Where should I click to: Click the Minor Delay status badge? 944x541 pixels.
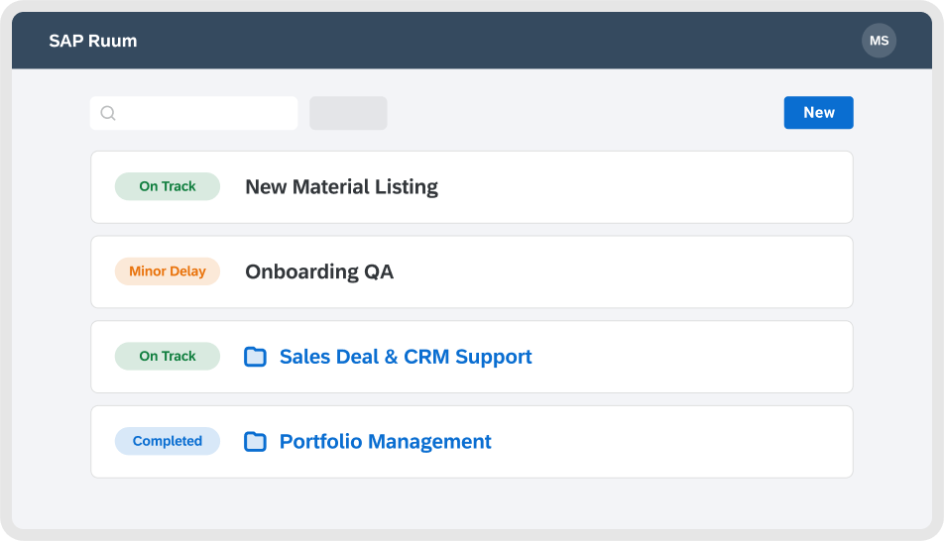(x=168, y=271)
